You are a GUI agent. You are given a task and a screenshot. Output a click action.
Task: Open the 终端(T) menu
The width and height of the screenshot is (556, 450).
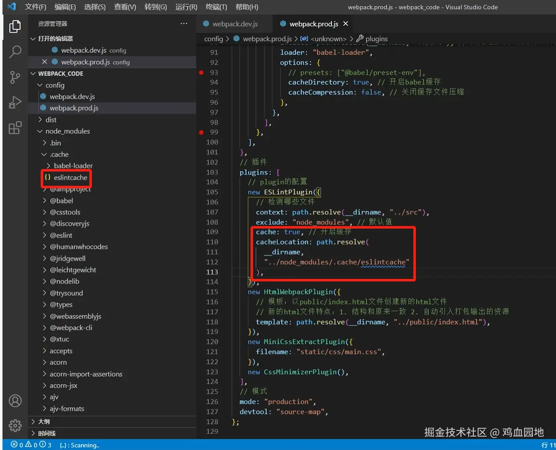pyautogui.click(x=217, y=7)
